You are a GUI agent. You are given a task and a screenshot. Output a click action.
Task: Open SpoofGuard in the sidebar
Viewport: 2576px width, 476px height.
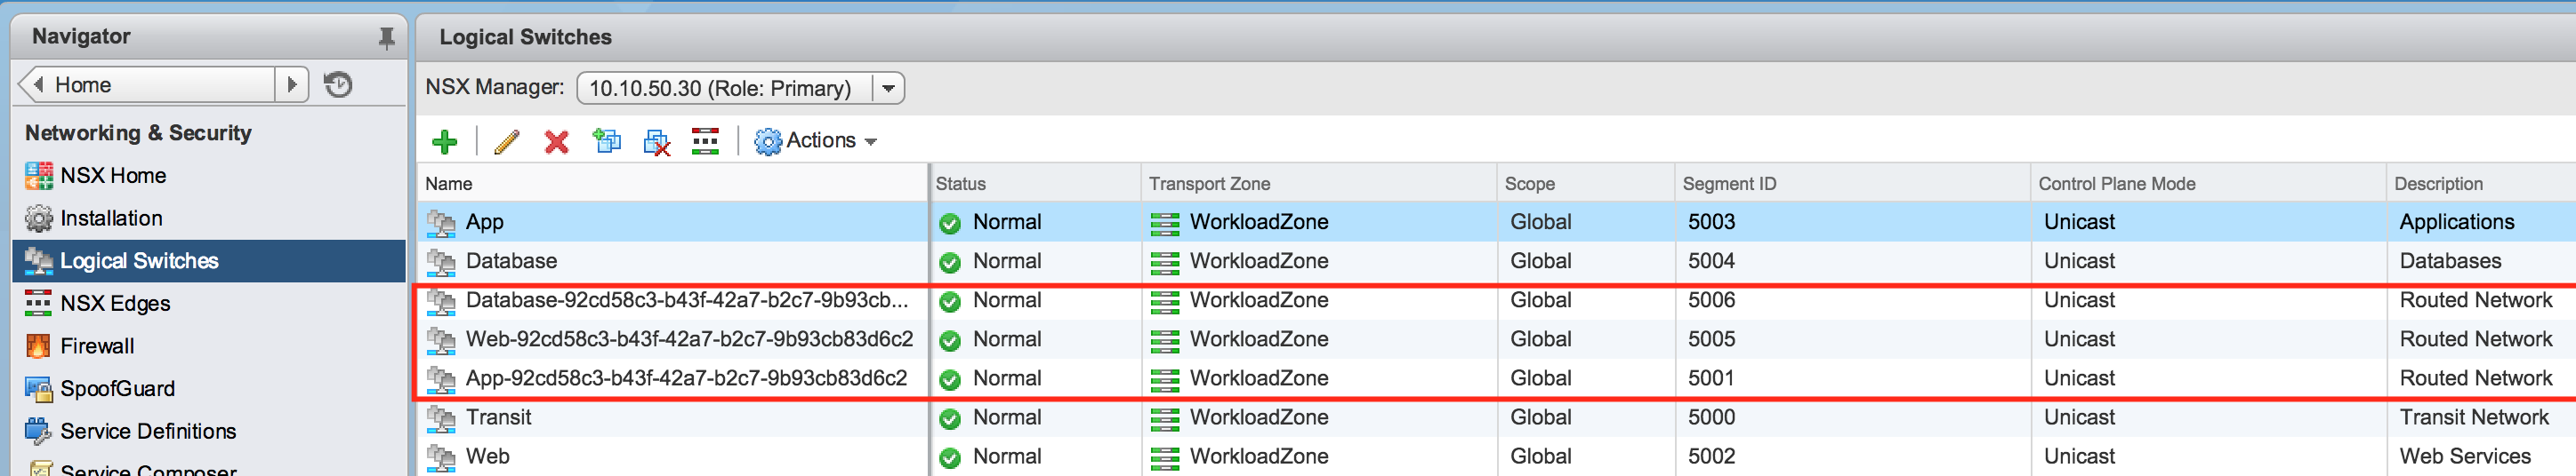(116, 389)
